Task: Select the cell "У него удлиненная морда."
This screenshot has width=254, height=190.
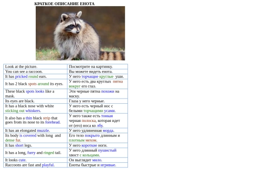Action: point(97,130)
